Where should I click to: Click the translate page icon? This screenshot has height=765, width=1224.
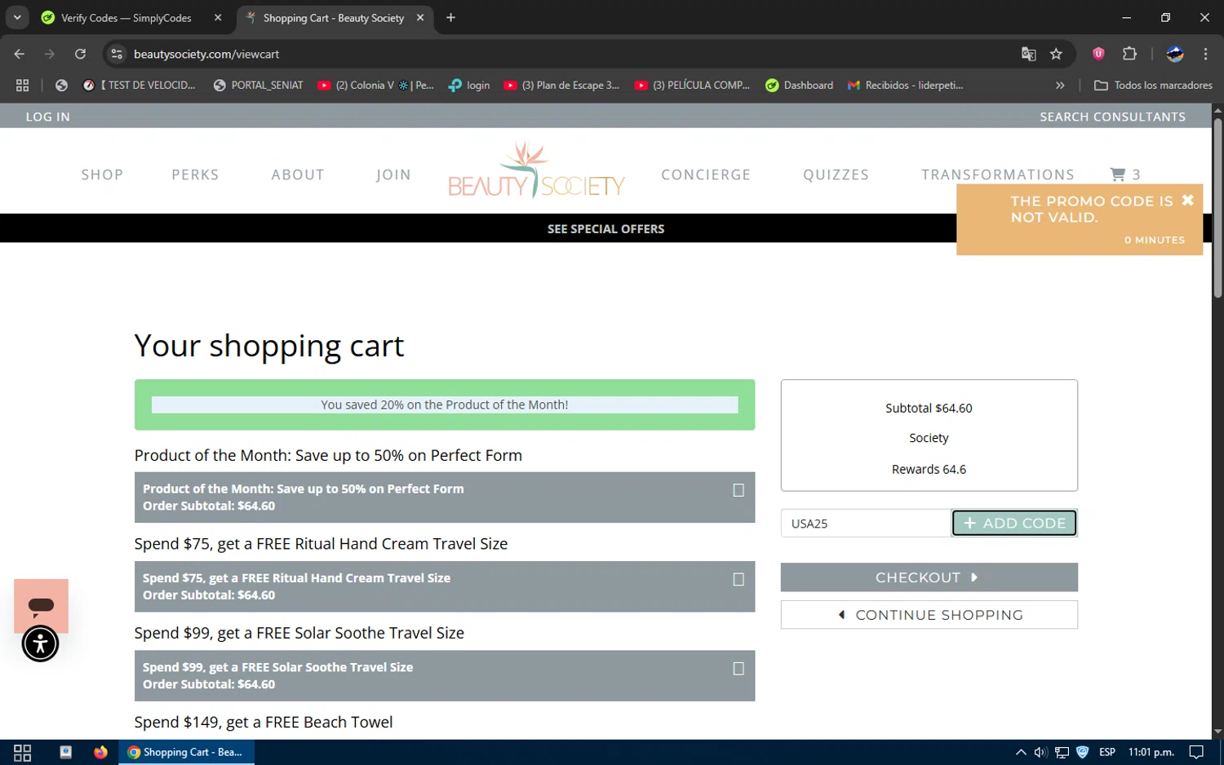click(x=1028, y=54)
